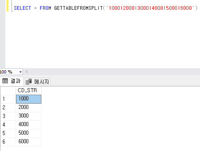Select row header number 4
200x151 pixels.
point(8,125)
